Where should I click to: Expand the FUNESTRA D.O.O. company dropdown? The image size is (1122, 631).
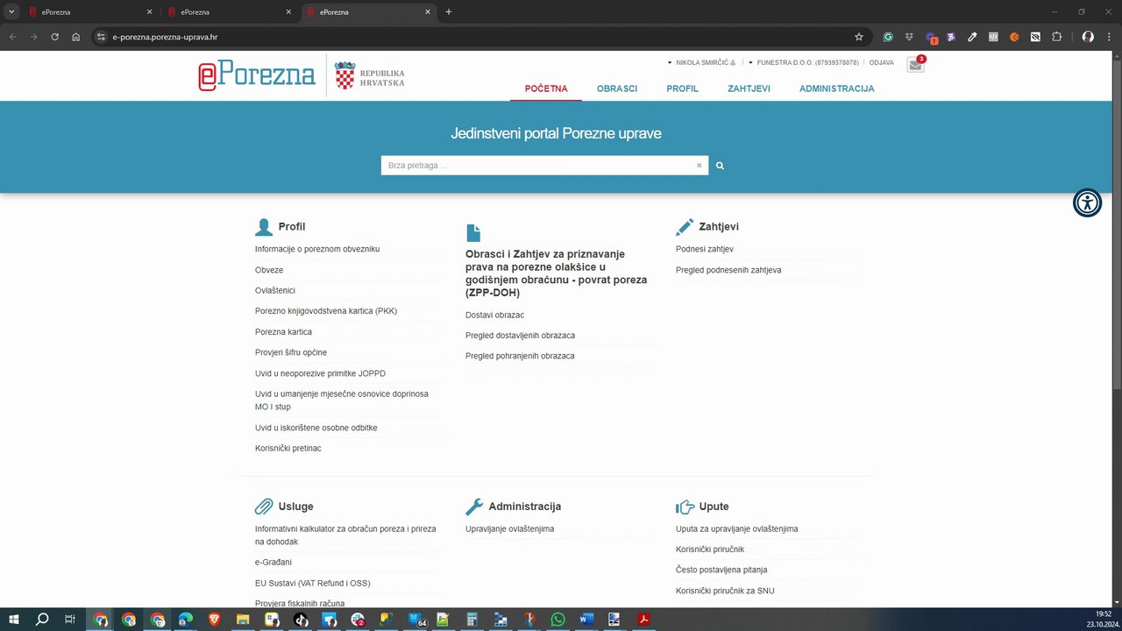(x=803, y=63)
